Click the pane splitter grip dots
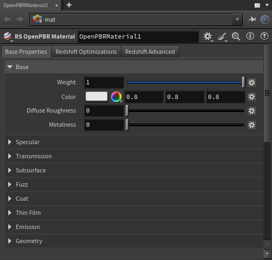The height and width of the screenshot is (260, 272). pyautogui.click(x=267, y=92)
